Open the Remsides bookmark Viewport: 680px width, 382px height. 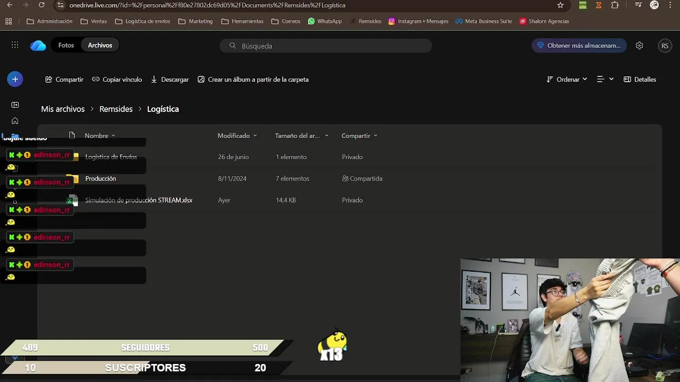pyautogui.click(x=365, y=21)
